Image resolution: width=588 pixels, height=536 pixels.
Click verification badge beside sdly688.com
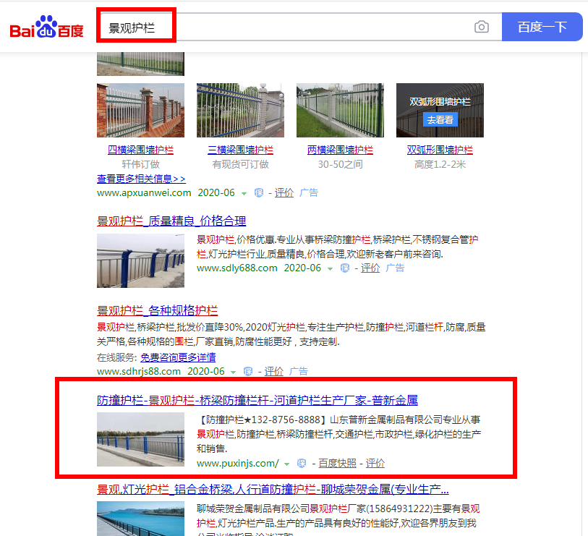(345, 268)
